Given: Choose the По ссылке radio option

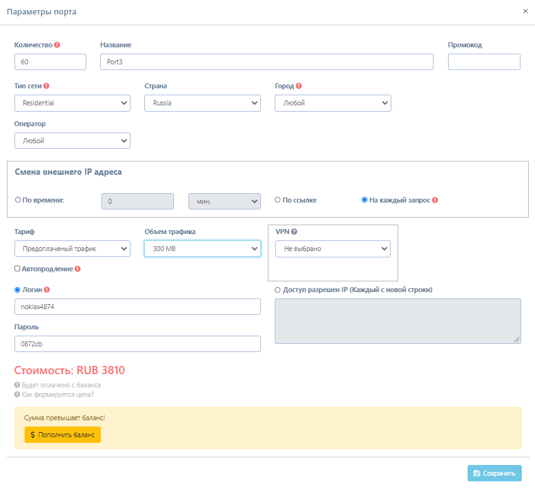Looking at the screenshot, I should 278,200.
